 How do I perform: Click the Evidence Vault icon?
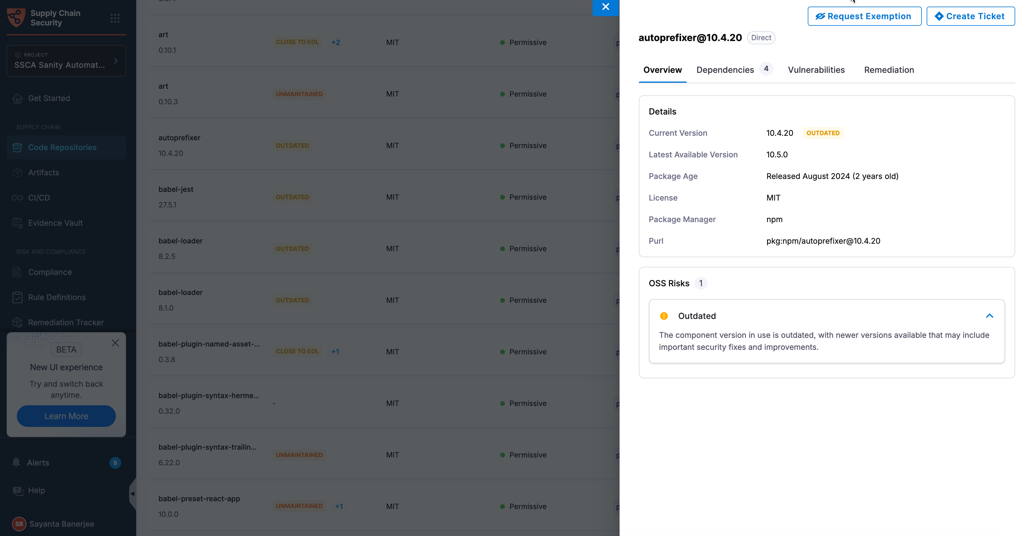click(x=17, y=223)
